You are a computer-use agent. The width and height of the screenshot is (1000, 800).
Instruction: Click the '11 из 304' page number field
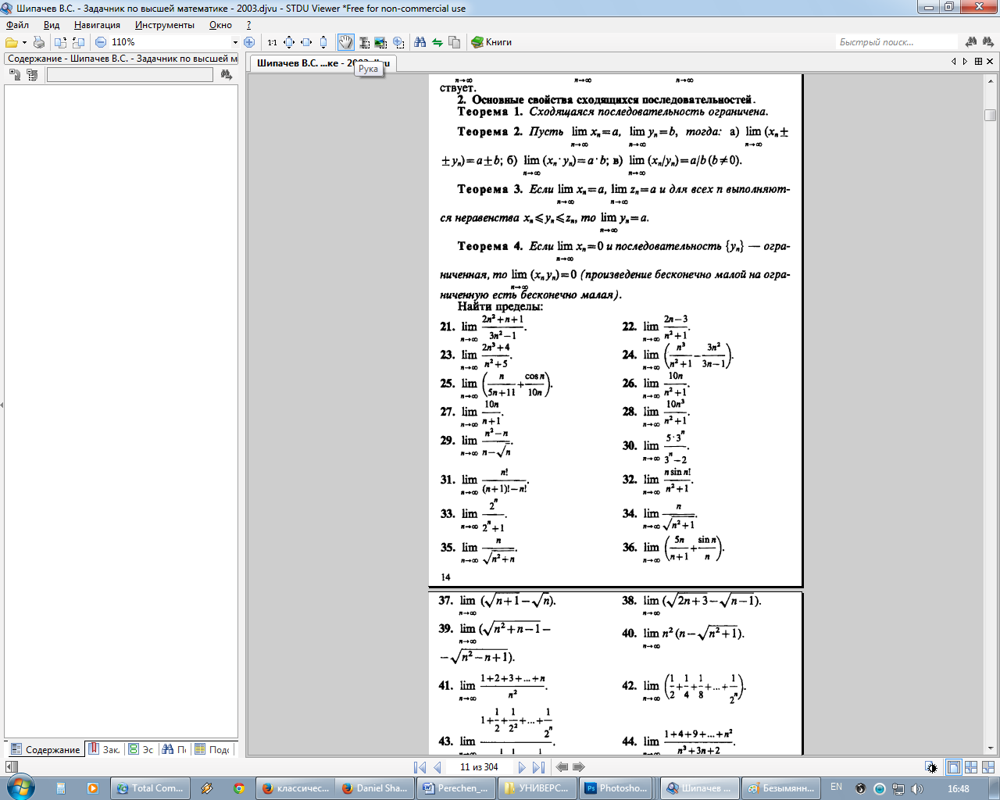click(479, 767)
